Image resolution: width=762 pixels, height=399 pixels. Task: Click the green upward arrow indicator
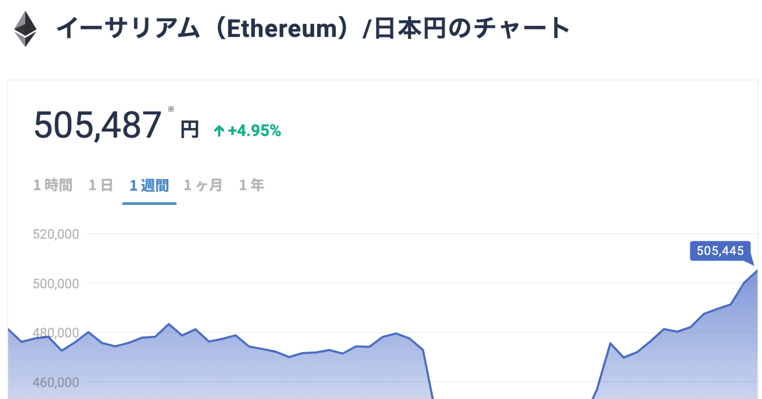coord(218,130)
